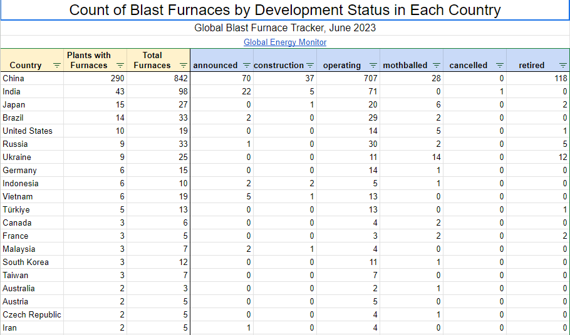Image resolution: width=570 pixels, height=335 pixels.
Task: Select the Taiwan country cell
Action: 32,275
